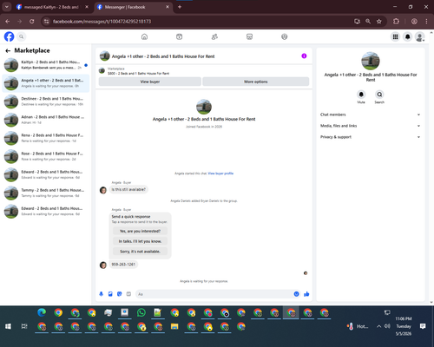Open the Facebook account avatar dropdown
This screenshot has height=347, width=434.
point(420,36)
